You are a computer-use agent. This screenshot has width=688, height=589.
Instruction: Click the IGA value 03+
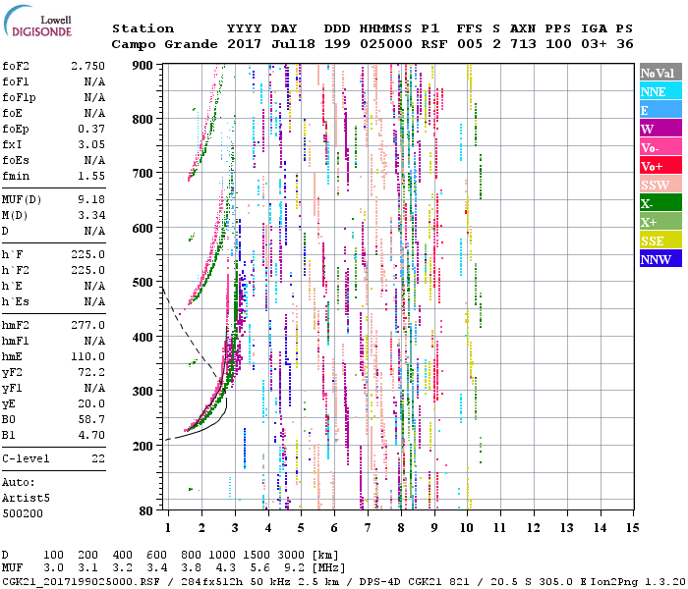point(594,44)
